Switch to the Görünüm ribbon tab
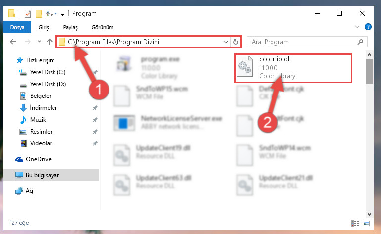Screen dimensions: 381x234 [x=102, y=27]
